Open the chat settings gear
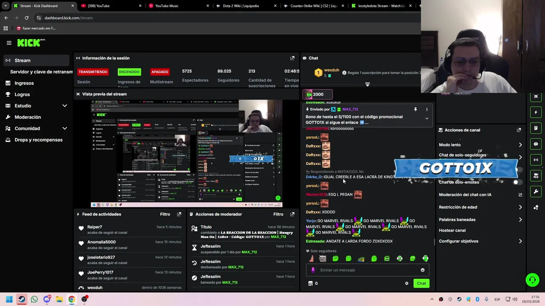545x306 pixels. pyautogui.click(x=407, y=283)
